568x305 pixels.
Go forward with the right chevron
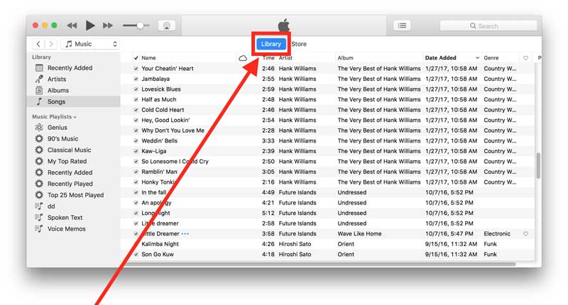(x=51, y=44)
